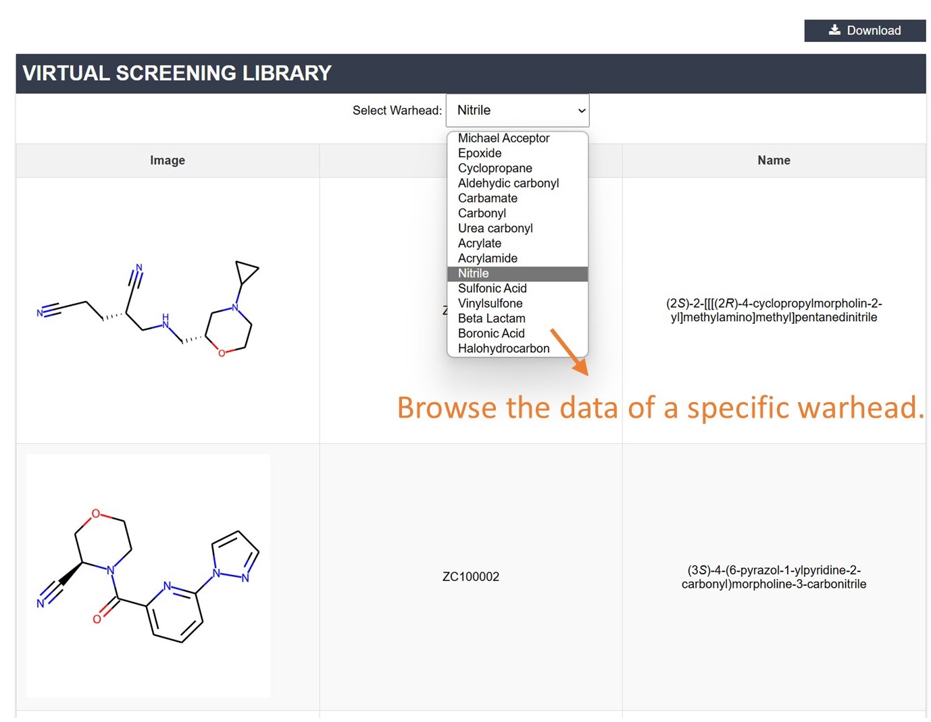Click the cyclopropylmorpholine molecule structure image
The image size is (931, 722).
coord(148,309)
